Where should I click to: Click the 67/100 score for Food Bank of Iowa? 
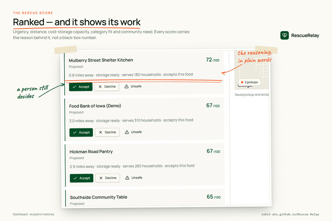coord(213,105)
